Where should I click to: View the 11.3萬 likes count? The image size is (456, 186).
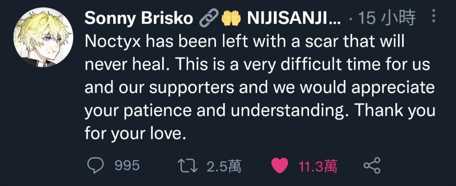pyautogui.click(x=318, y=166)
